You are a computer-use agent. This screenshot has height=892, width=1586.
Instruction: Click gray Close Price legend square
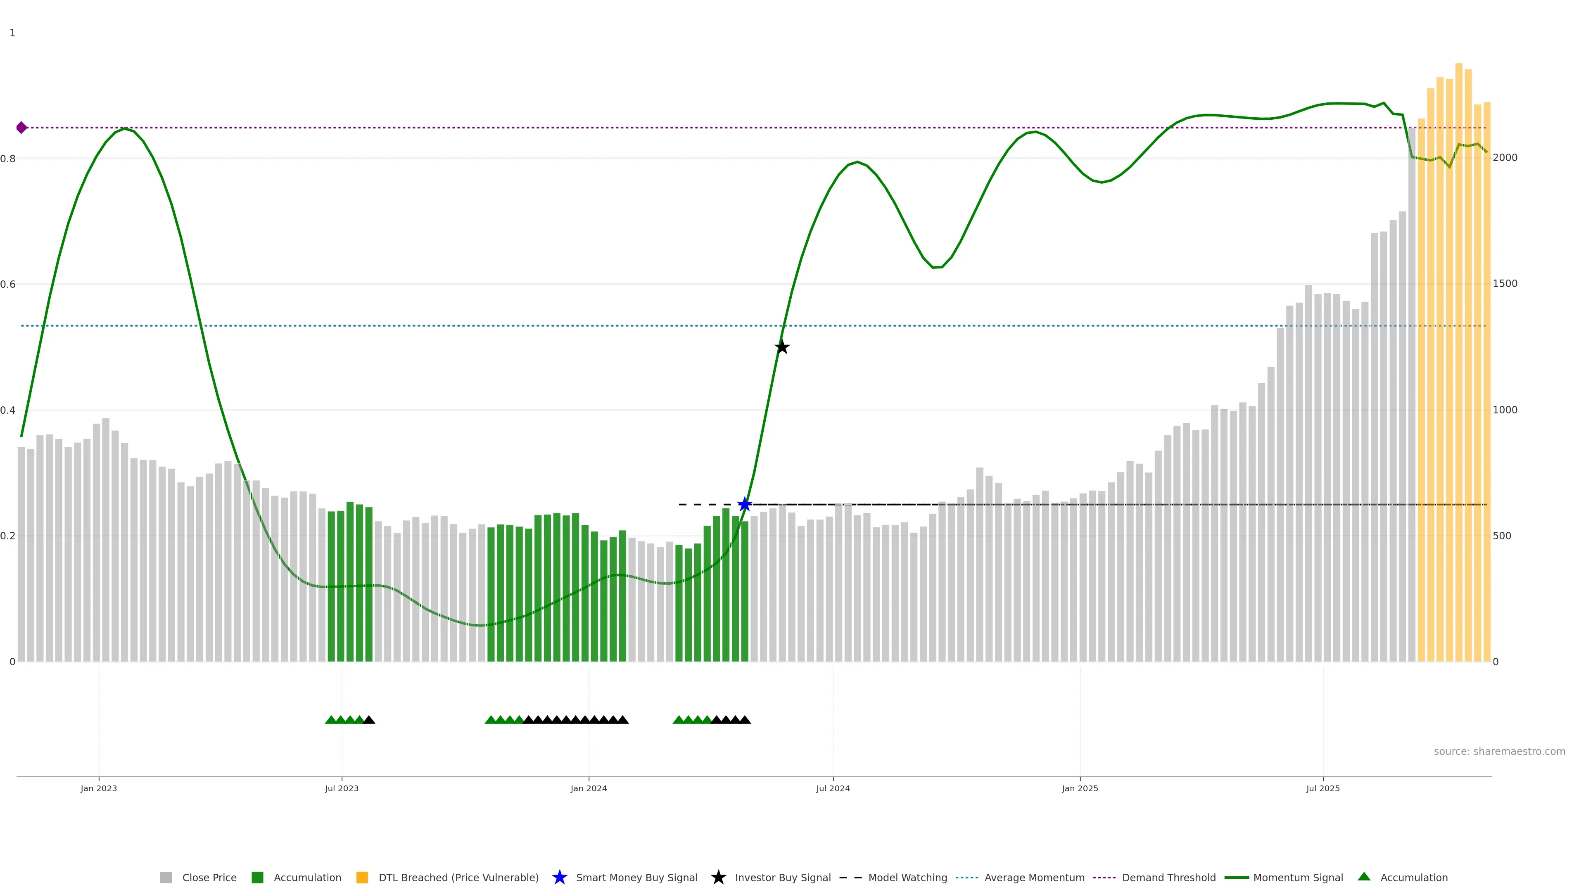166,877
